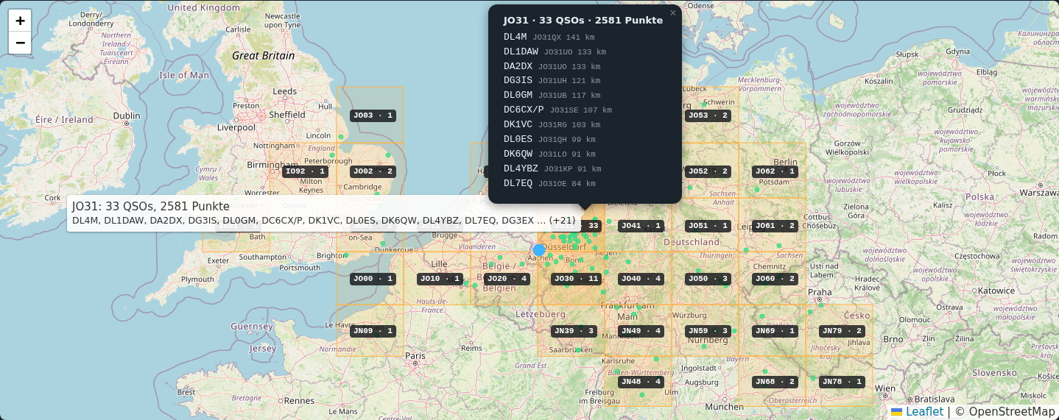Select the JO03 · 1 grid label
The height and width of the screenshot is (420, 1059).
pyautogui.click(x=373, y=115)
